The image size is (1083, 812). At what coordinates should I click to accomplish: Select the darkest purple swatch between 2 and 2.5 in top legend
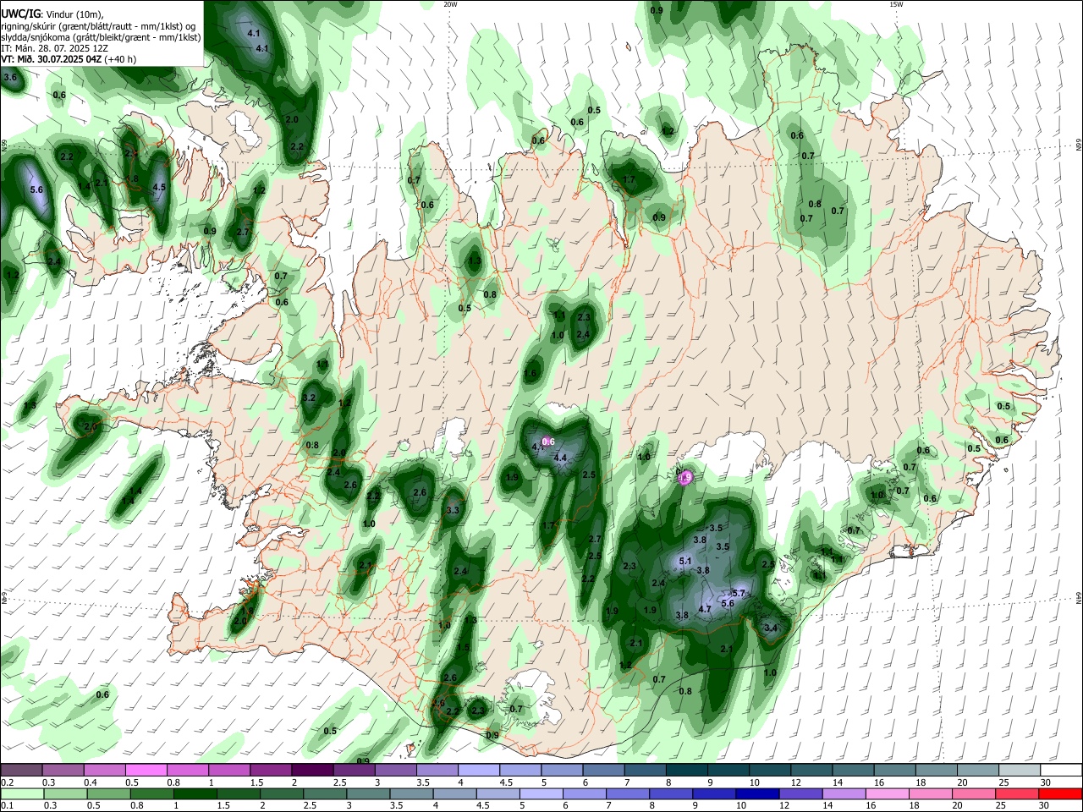(312, 770)
